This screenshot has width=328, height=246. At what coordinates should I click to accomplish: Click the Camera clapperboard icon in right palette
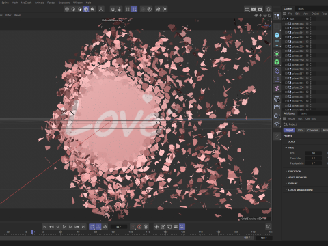(x=277, y=107)
